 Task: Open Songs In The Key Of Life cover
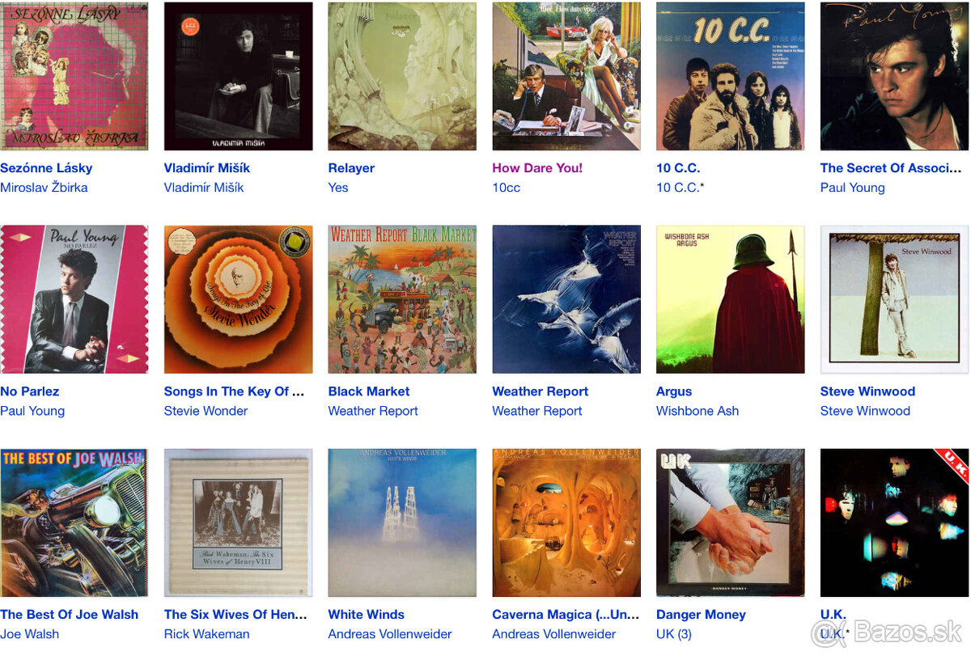click(x=238, y=299)
